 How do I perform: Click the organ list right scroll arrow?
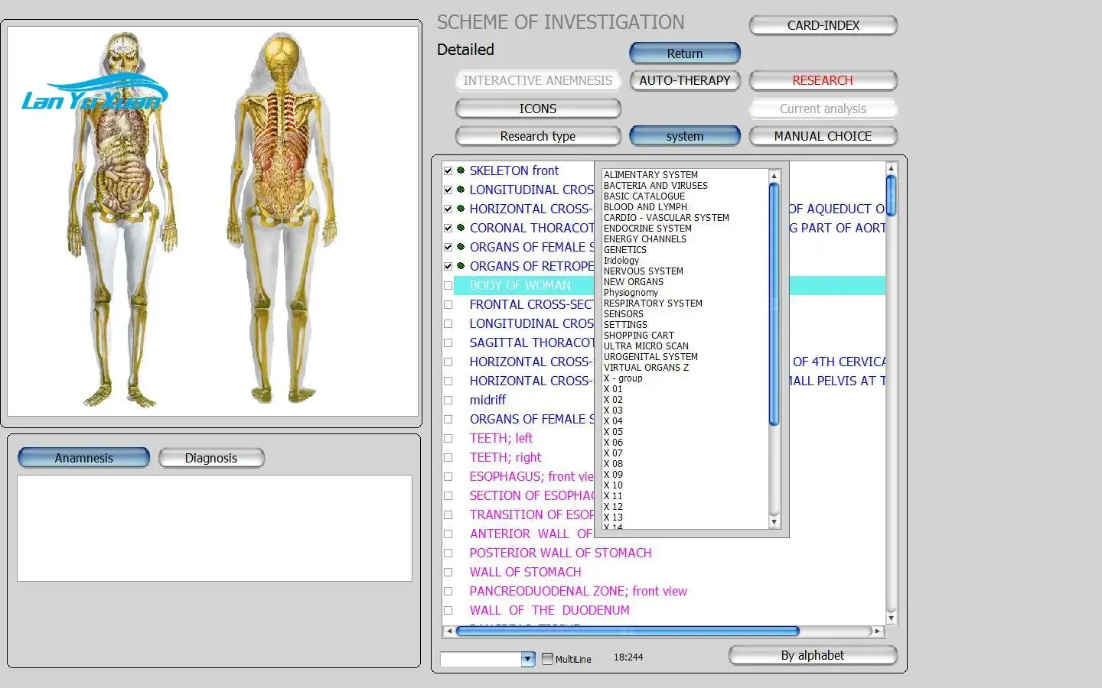[876, 631]
